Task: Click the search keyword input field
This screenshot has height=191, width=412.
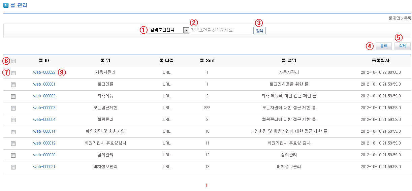Action: pos(221,30)
